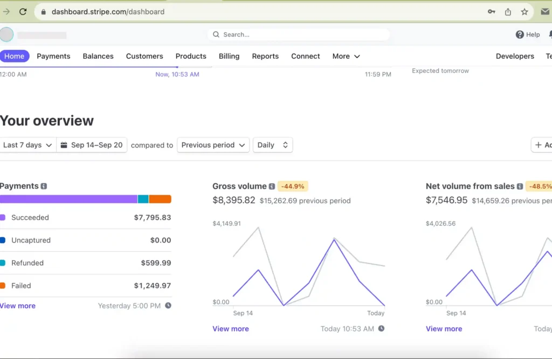Click the $4,149.91 chart axis label
The image size is (552, 359).
pos(227,224)
